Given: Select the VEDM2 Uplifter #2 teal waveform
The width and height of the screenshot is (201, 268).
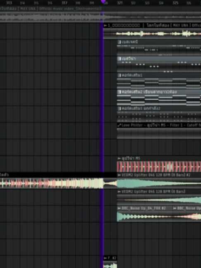Looking at the screenshot, I should coord(159,183).
